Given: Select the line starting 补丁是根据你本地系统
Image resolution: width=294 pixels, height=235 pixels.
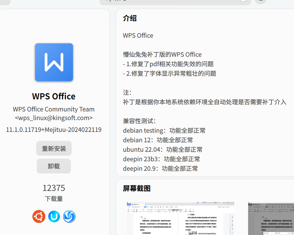Looking at the screenshot, I should coord(205,102).
